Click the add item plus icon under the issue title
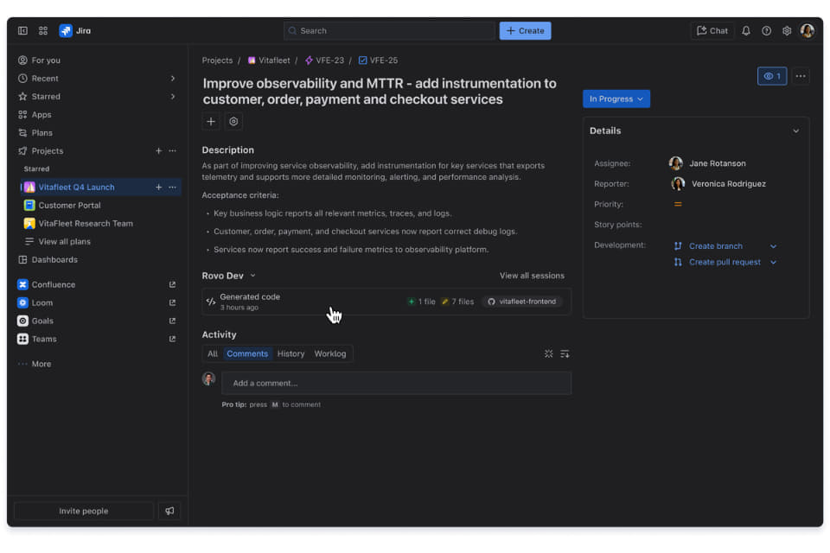Screen dimensions: 830x553 211,122
